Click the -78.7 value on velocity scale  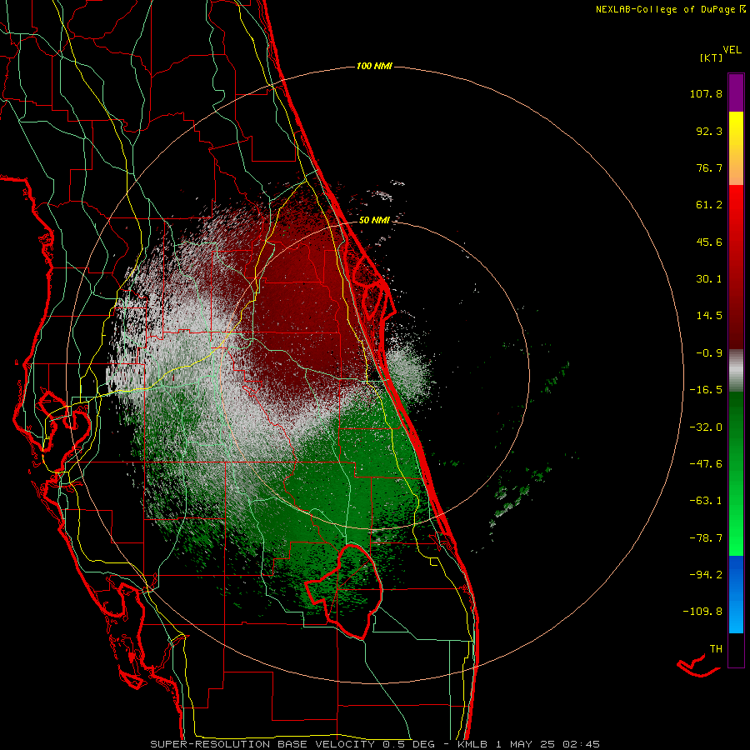(706, 538)
